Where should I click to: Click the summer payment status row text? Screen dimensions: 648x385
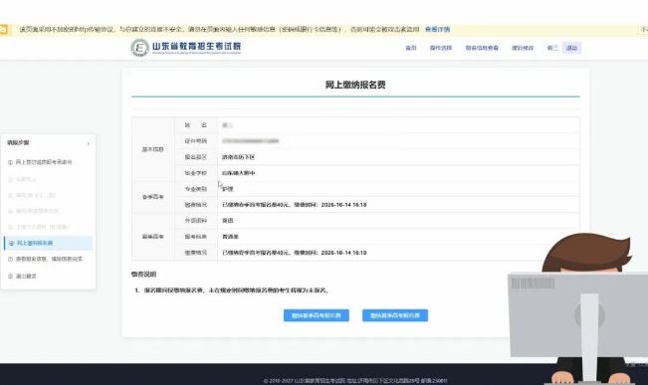[x=295, y=253]
